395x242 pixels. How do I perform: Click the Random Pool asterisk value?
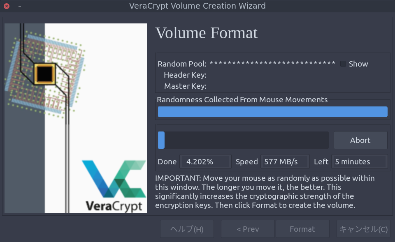(272, 64)
